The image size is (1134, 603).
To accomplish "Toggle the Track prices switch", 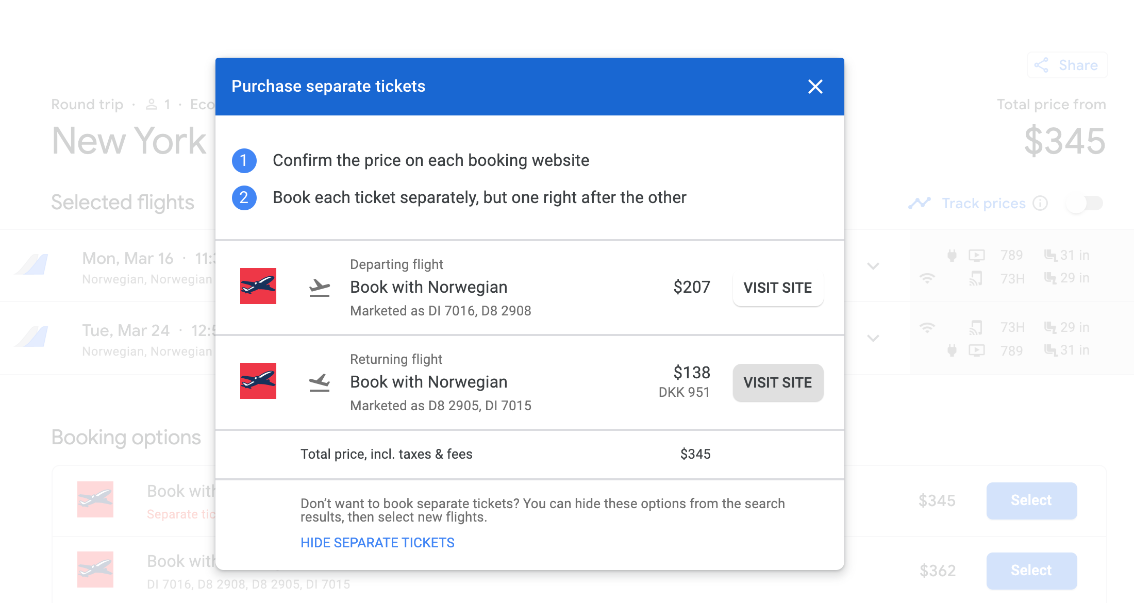I will pyautogui.click(x=1085, y=204).
